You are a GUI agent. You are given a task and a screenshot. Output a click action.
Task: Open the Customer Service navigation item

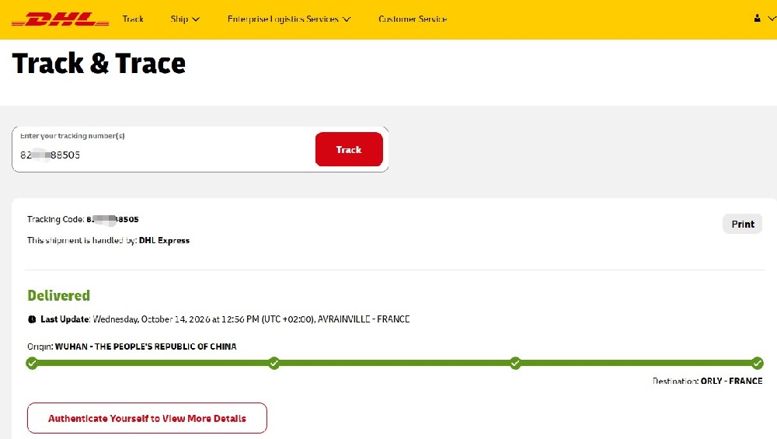413,19
